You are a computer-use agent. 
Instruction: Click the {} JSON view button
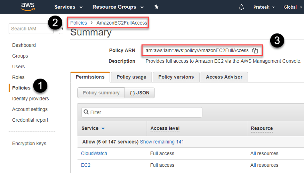139,93
